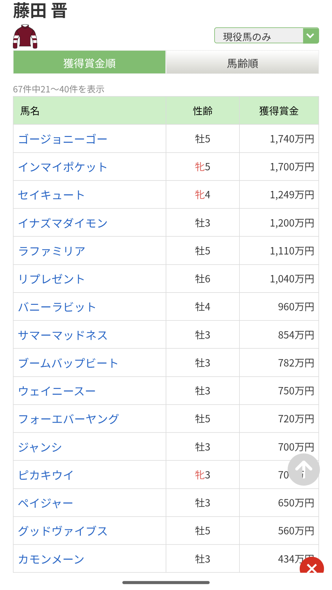Switch to the 馬齢順 tab

242,63
